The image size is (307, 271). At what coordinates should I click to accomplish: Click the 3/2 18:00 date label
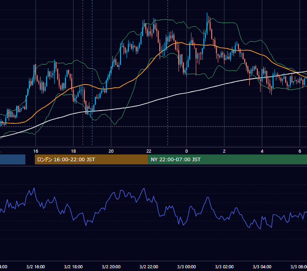pyautogui.click(x=73, y=266)
